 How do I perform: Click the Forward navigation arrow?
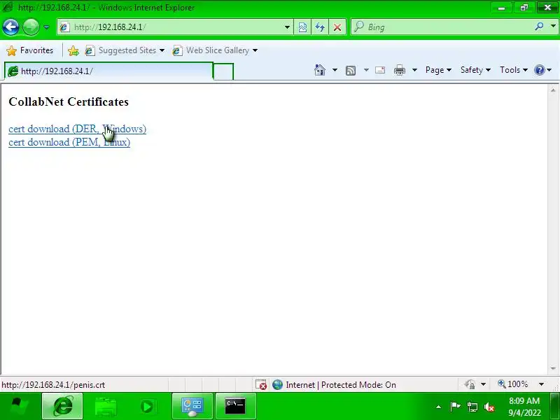[x=31, y=27]
